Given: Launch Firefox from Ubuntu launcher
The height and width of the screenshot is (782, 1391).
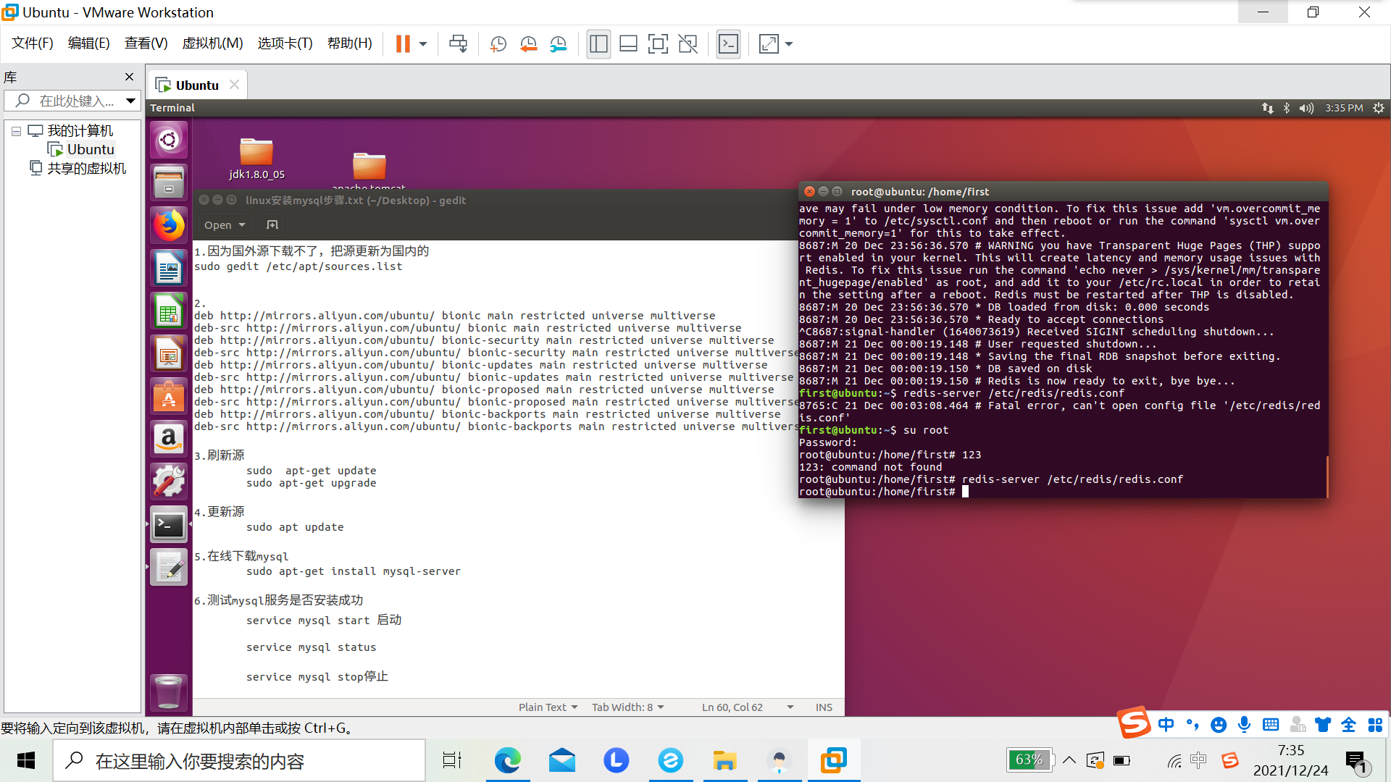Looking at the screenshot, I should [169, 224].
